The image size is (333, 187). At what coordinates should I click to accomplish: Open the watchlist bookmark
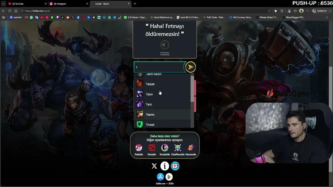click(x=15, y=17)
